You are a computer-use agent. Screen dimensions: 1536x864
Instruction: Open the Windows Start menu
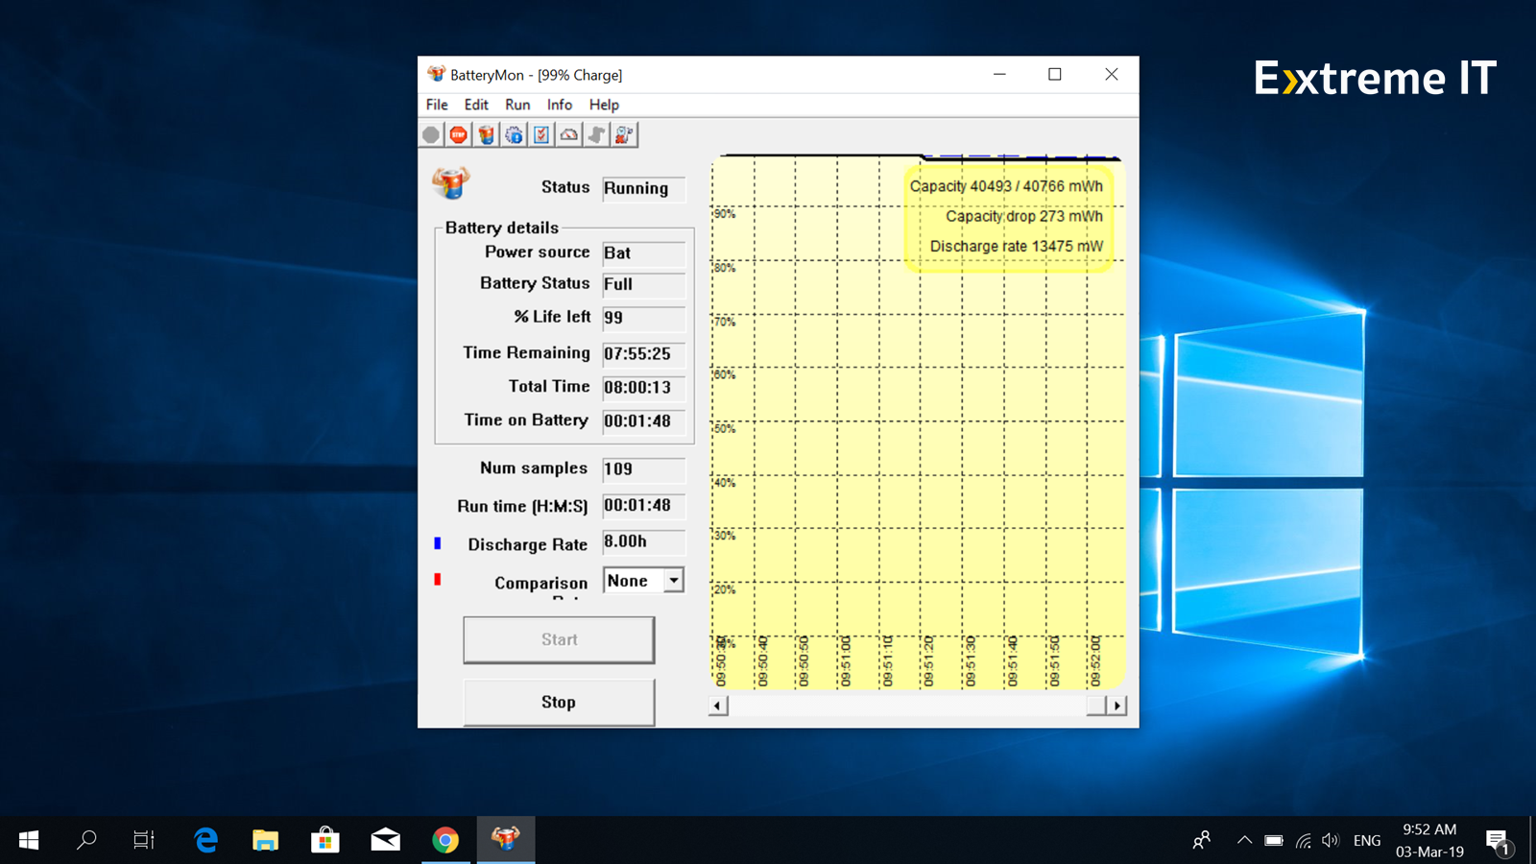(29, 840)
